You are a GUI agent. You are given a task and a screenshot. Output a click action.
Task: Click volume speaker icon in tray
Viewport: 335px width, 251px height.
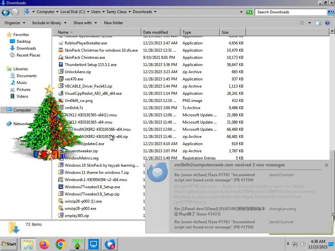coord(303,244)
